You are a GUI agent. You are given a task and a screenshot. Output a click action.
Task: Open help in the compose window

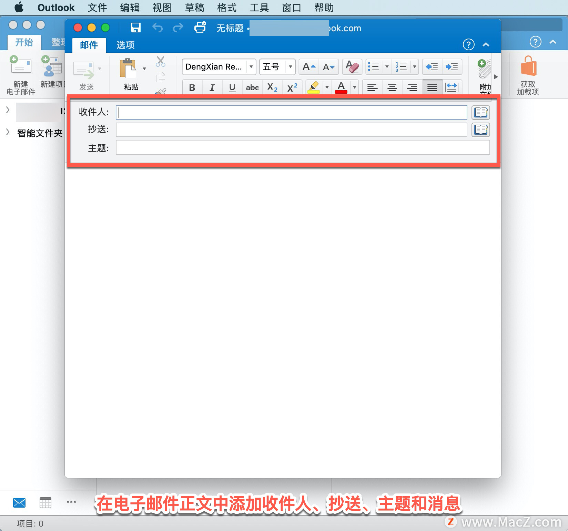click(x=468, y=44)
